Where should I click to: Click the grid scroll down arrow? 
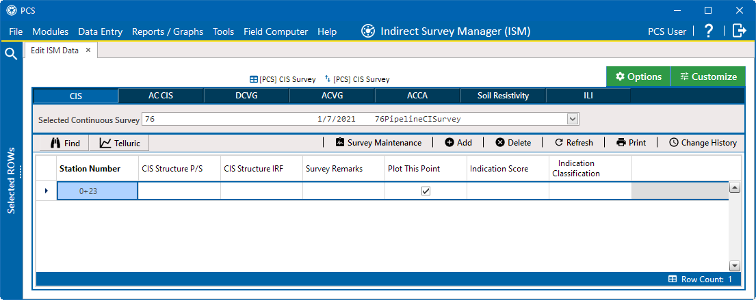coord(735,266)
